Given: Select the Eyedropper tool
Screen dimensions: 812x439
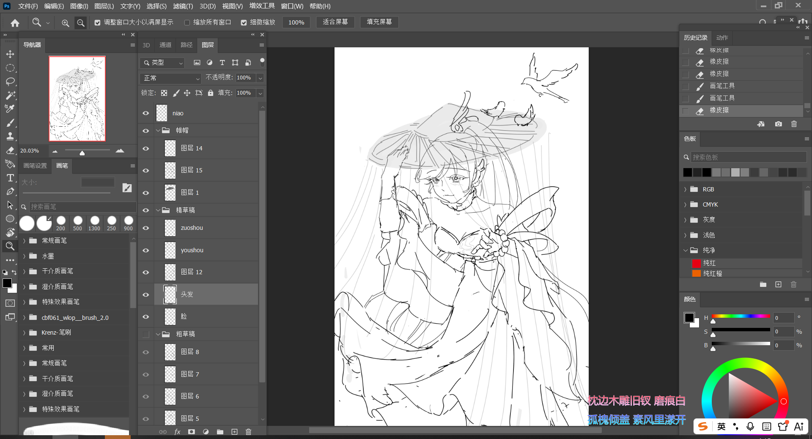Looking at the screenshot, I should tap(10, 109).
